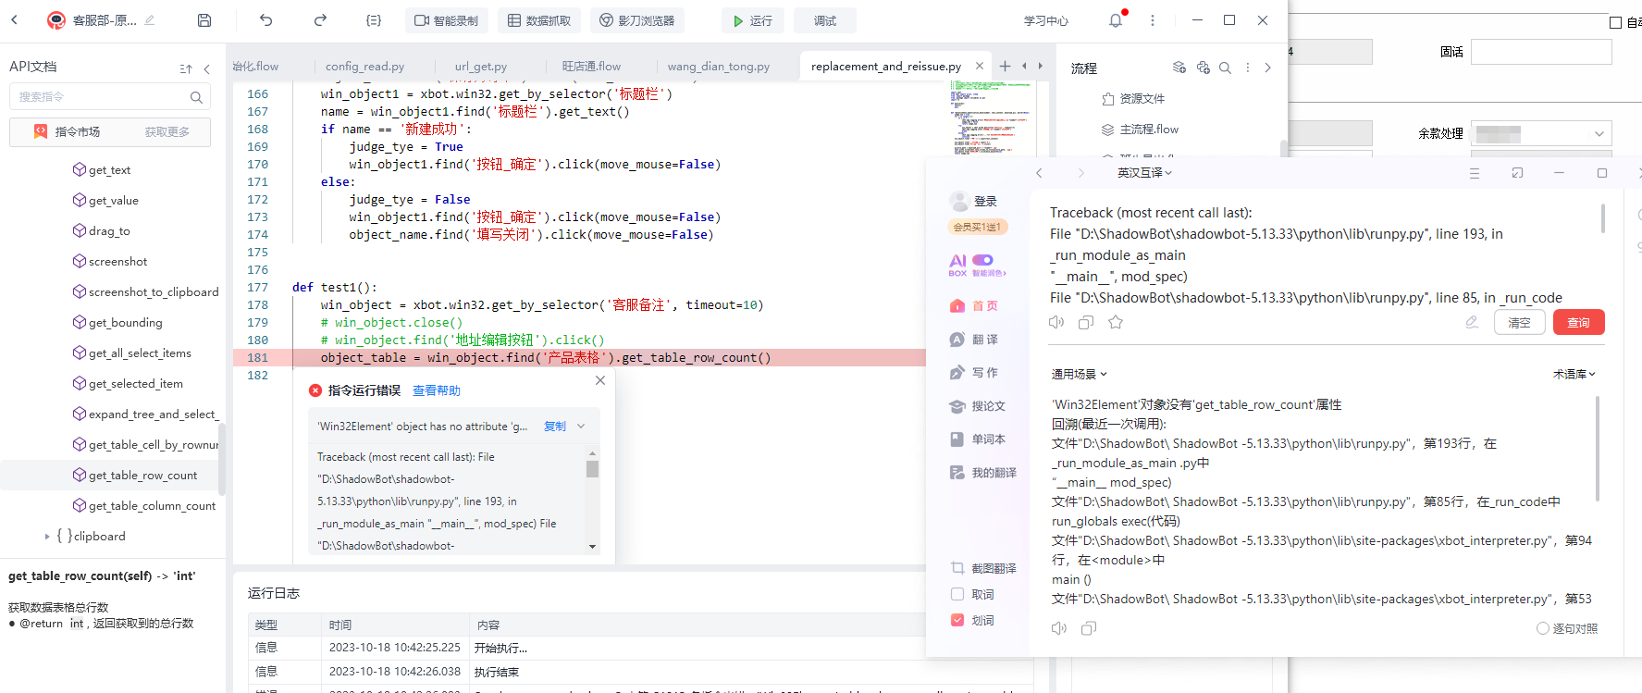The height and width of the screenshot is (693, 1642).
Task: Expand the clipboard tree node
Action: 47,536
